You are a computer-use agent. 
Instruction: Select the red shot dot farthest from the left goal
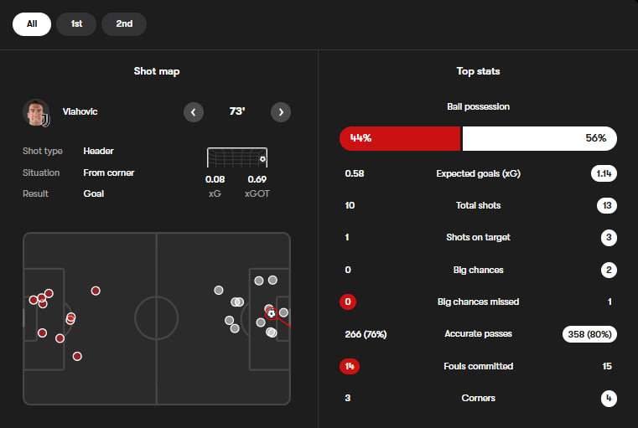tap(96, 291)
